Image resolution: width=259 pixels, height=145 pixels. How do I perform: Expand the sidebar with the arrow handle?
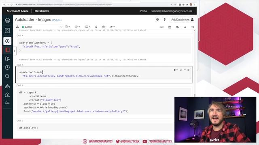pyautogui.click(x=15, y=51)
